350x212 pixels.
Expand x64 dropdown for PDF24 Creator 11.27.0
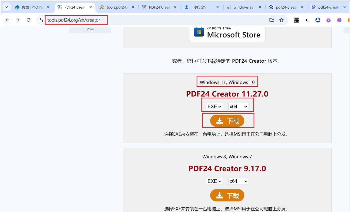tap(238, 106)
